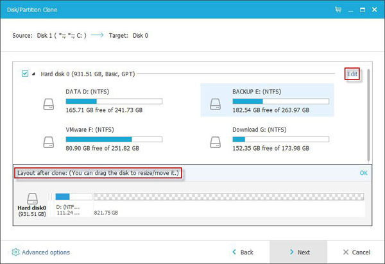Go to the previous step with Back

point(243,252)
